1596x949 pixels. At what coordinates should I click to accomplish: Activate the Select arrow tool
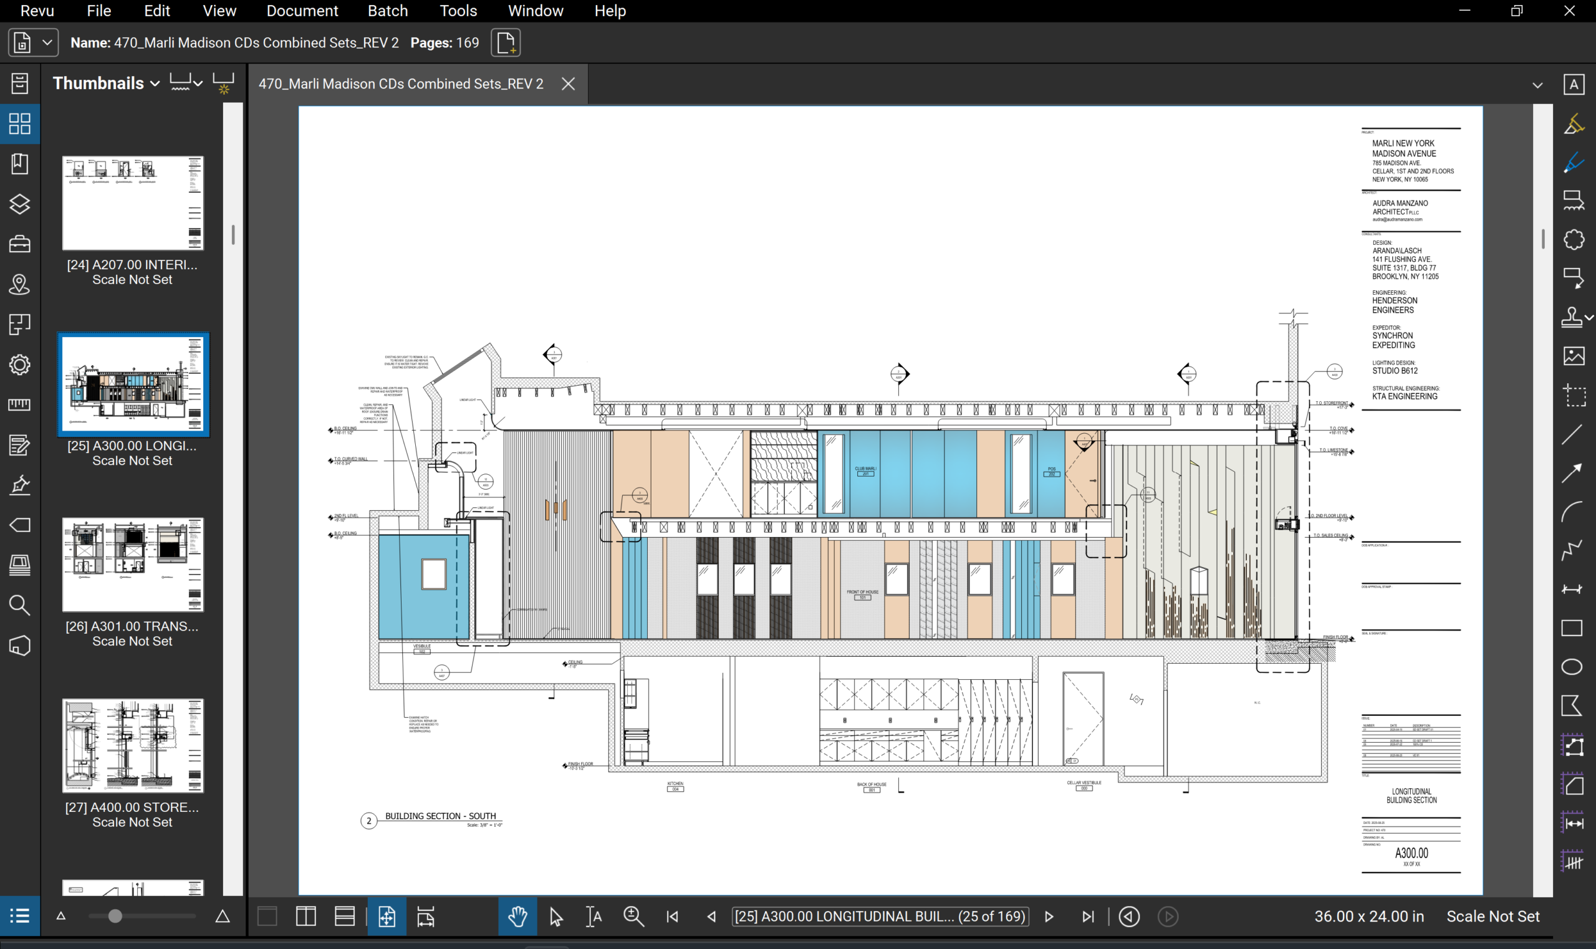[x=556, y=917]
